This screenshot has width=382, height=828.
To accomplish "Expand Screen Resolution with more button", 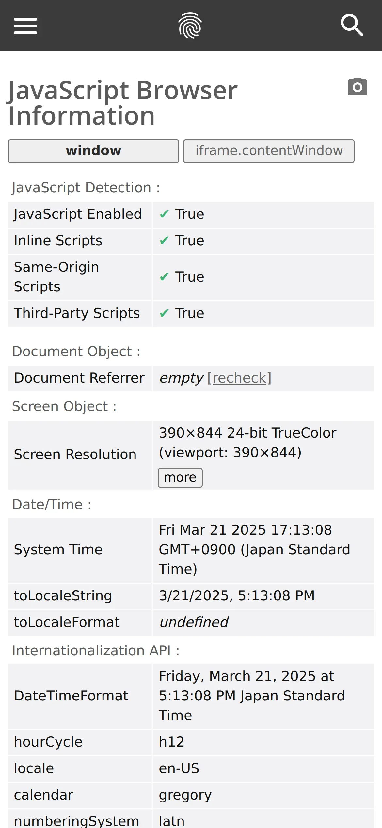I will coord(180,478).
